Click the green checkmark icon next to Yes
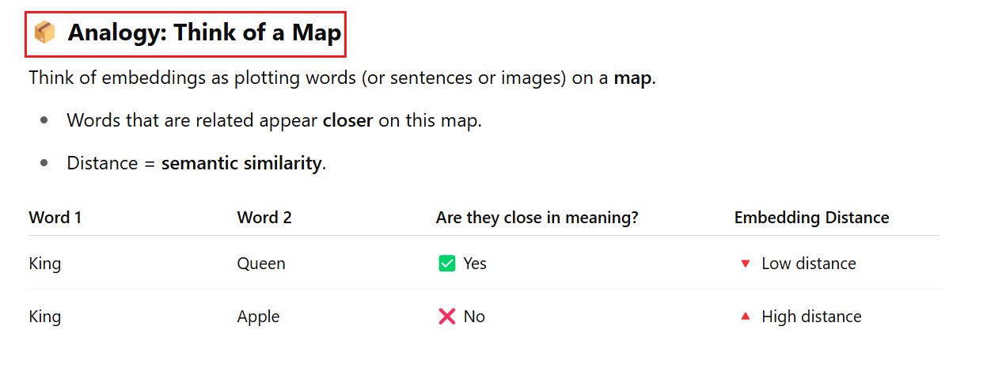 (x=446, y=264)
